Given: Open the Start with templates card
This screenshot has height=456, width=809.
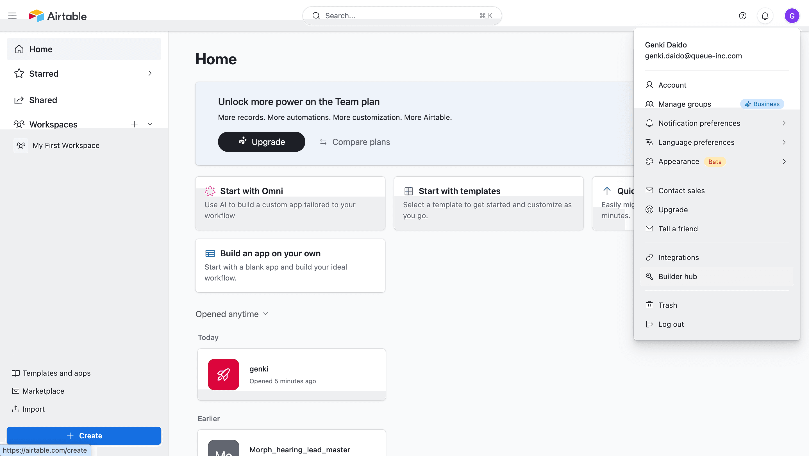Looking at the screenshot, I should (x=489, y=203).
